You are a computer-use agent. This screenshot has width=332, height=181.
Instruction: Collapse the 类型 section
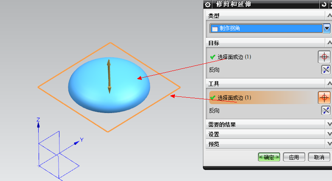(329, 15)
